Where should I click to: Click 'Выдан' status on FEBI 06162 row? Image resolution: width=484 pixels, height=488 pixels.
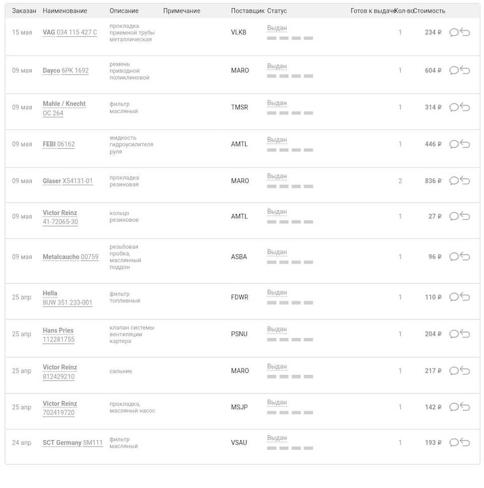coord(277,140)
